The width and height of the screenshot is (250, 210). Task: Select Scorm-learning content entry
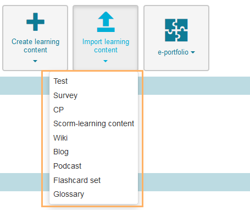(x=93, y=123)
